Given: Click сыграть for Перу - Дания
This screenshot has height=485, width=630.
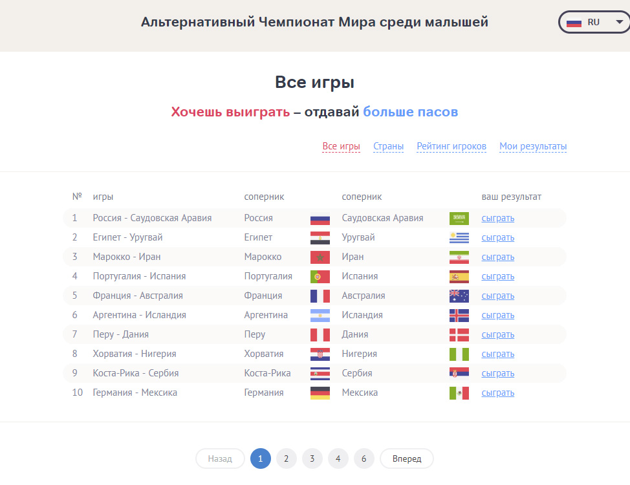Looking at the screenshot, I should (498, 334).
